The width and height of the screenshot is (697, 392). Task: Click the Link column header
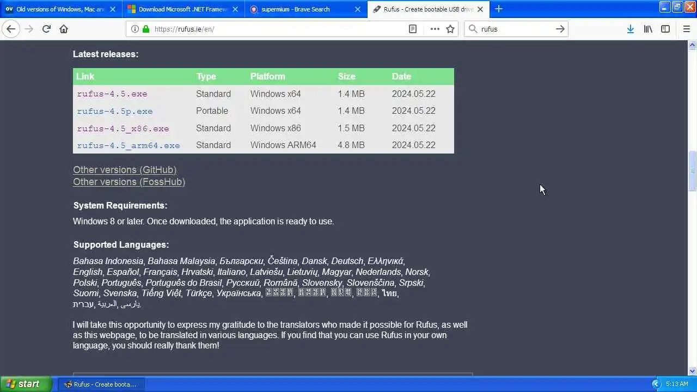pyautogui.click(x=85, y=76)
